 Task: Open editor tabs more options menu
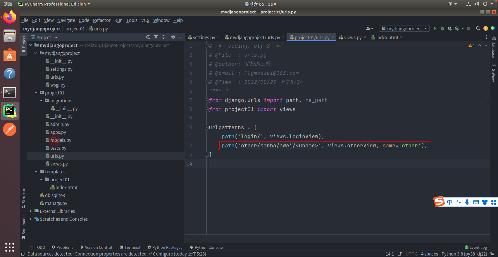pos(487,37)
